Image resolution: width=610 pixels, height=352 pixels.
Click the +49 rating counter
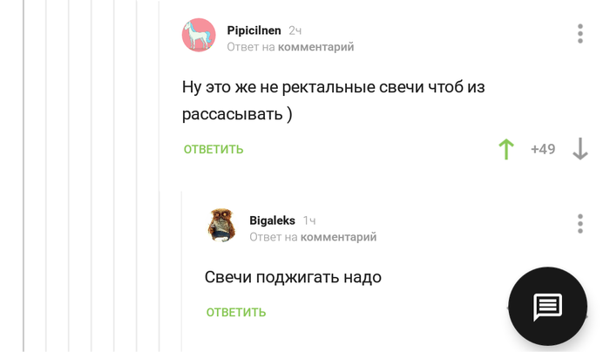point(543,149)
